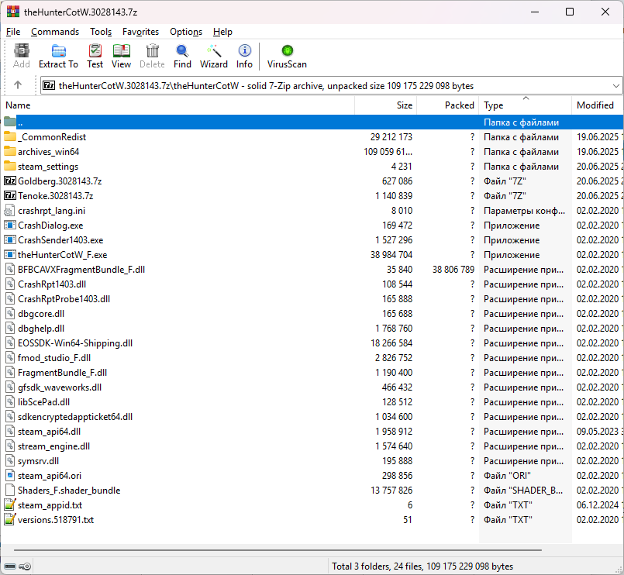
Task: Open the Commands menu
Action: click(x=55, y=32)
